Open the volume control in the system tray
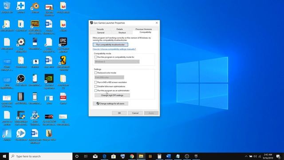Screen dimensions: 284x160 coord(255,156)
